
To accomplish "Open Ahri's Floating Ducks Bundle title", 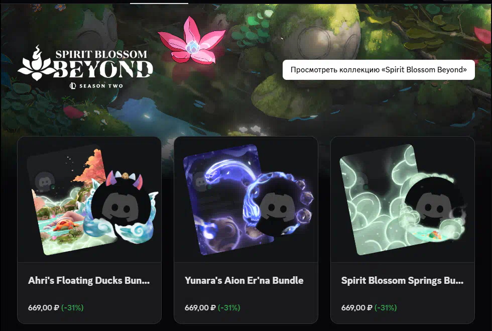I will coord(89,280).
